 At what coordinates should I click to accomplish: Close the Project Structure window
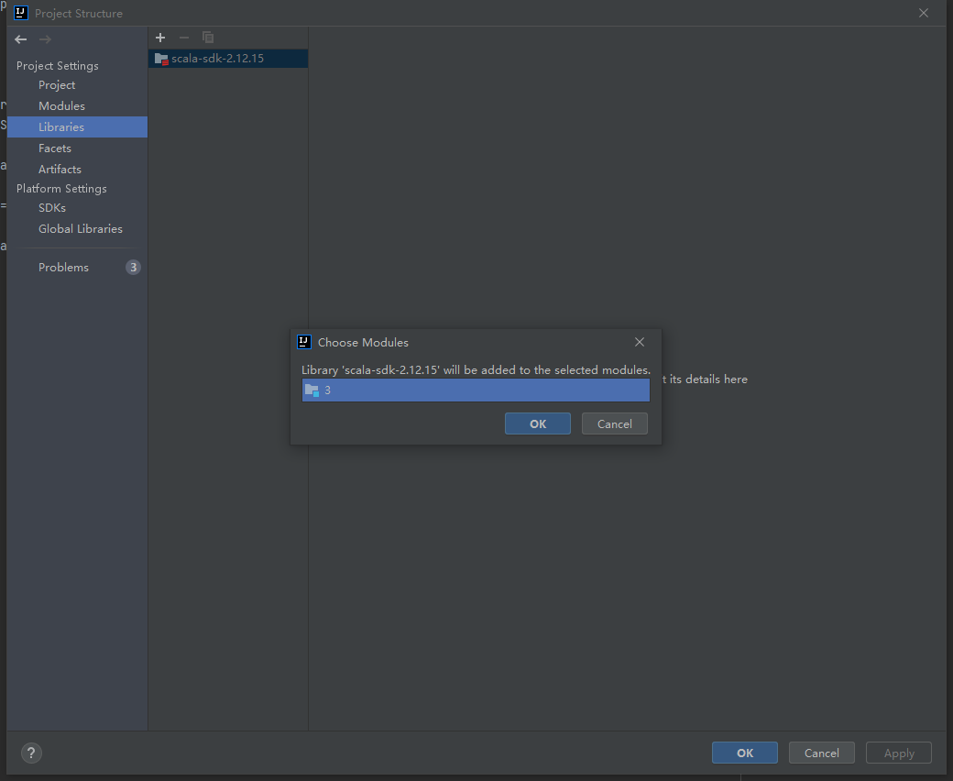(924, 13)
